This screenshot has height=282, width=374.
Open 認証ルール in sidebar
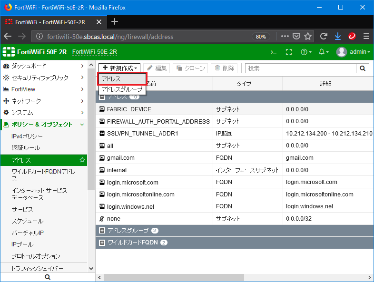pyautogui.click(x=26, y=148)
